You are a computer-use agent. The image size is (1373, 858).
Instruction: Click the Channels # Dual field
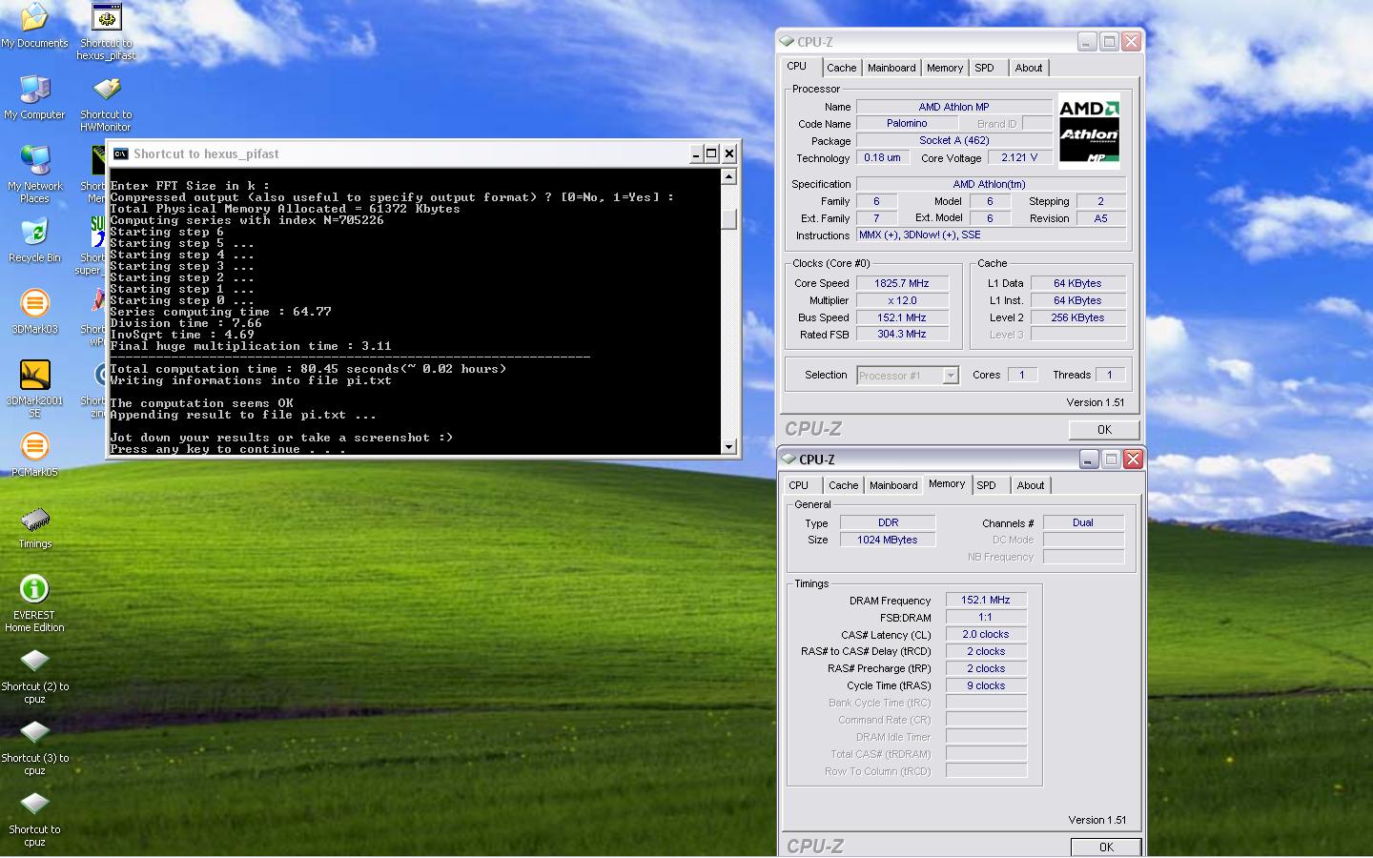tap(1083, 522)
